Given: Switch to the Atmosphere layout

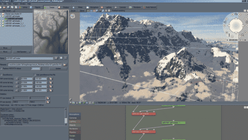Looking at the screenshot, I should point(93,7).
